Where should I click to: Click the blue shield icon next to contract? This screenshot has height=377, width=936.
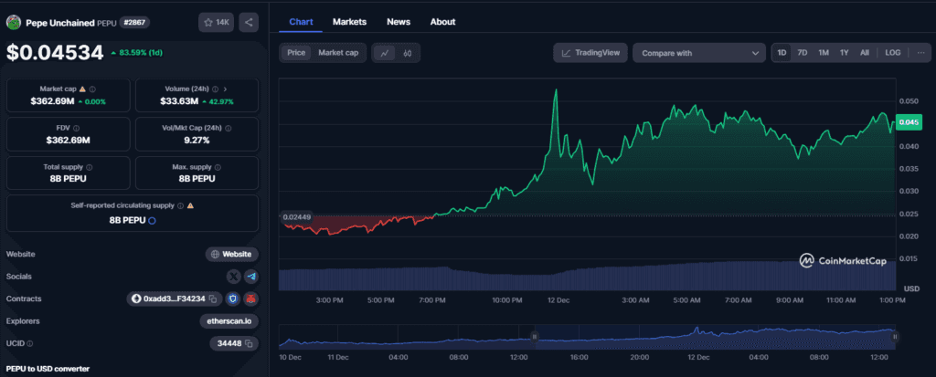(x=233, y=298)
